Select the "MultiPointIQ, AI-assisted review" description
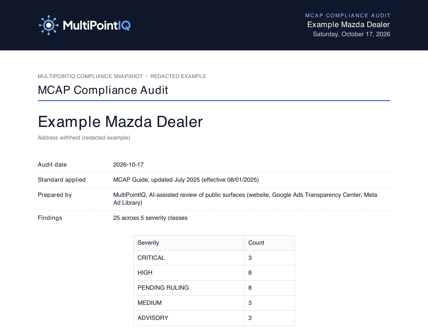Image resolution: width=428 pixels, height=330 pixels. pos(245,199)
